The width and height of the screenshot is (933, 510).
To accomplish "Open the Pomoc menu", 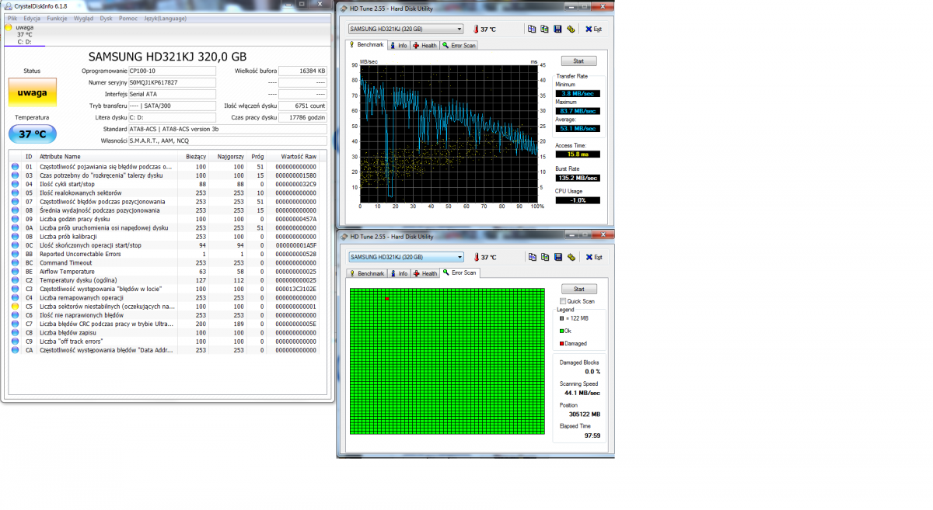I will click(x=128, y=18).
